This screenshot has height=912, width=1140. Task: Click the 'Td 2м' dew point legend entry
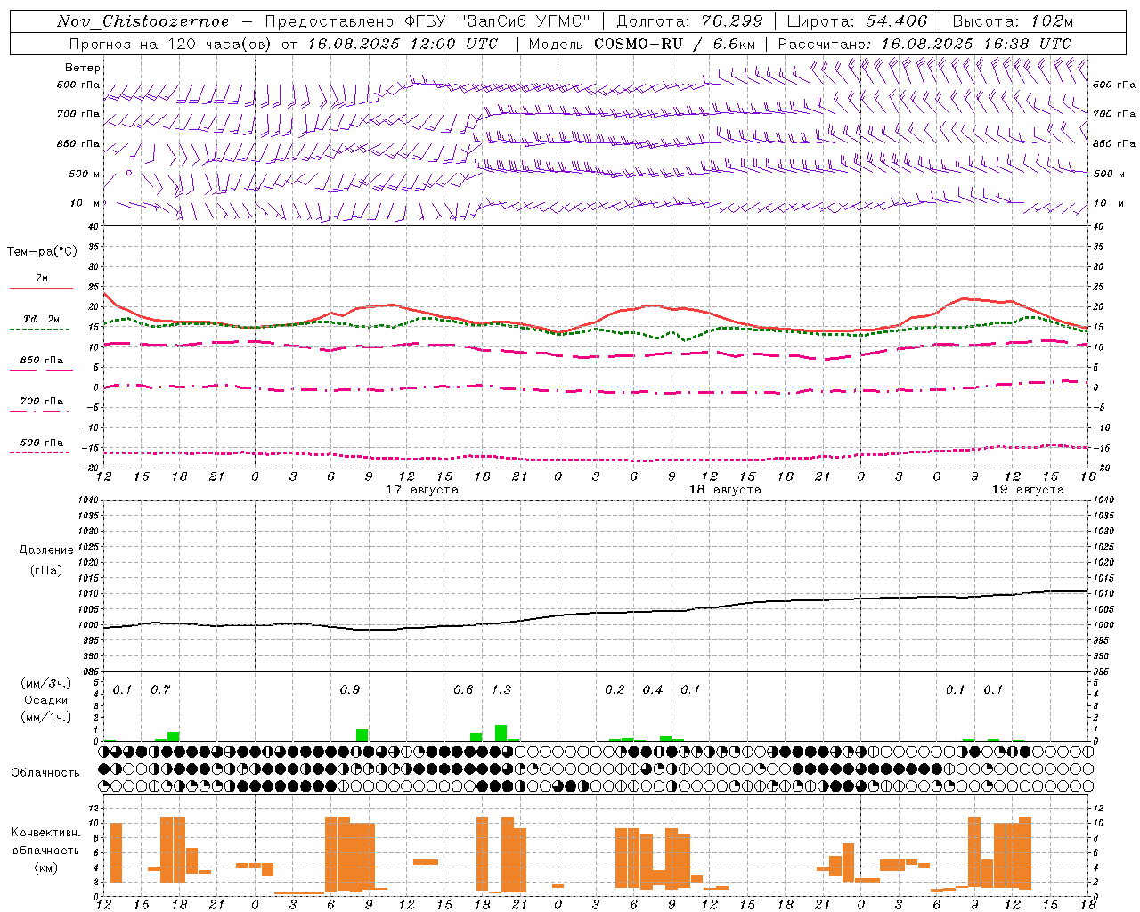[41, 319]
